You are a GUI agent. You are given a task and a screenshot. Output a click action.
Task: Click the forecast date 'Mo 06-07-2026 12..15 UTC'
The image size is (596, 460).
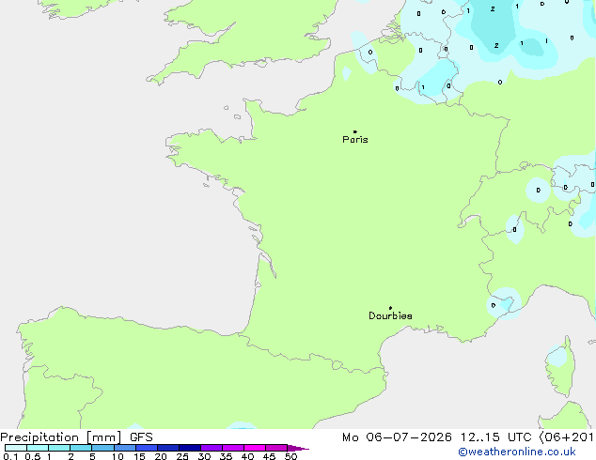point(436,437)
